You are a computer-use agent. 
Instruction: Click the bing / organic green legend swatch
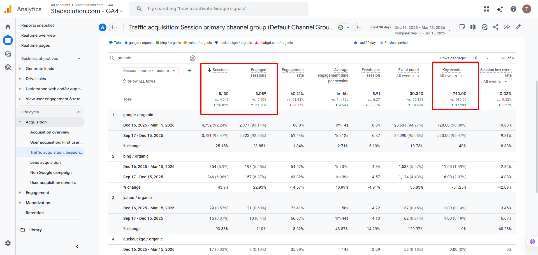[157, 43]
